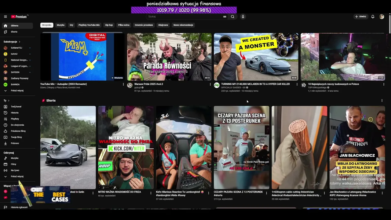The width and height of the screenshot is (391, 220).
Task: Select the Wszystko filter chip
Action: click(x=47, y=25)
